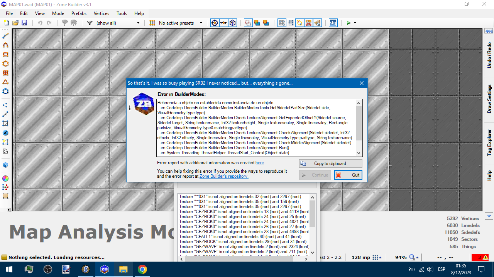Open the Prefabs menu
The height and width of the screenshot is (277, 494).
[x=79, y=13]
